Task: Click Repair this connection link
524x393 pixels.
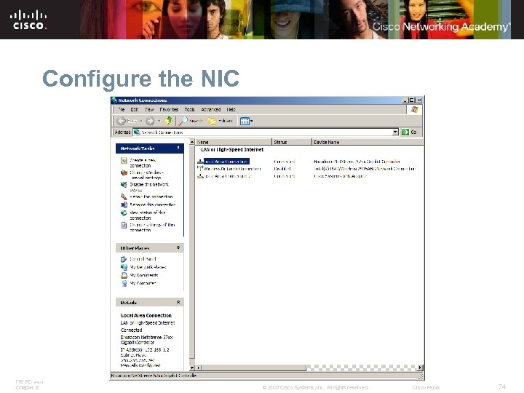Action: pos(151,196)
